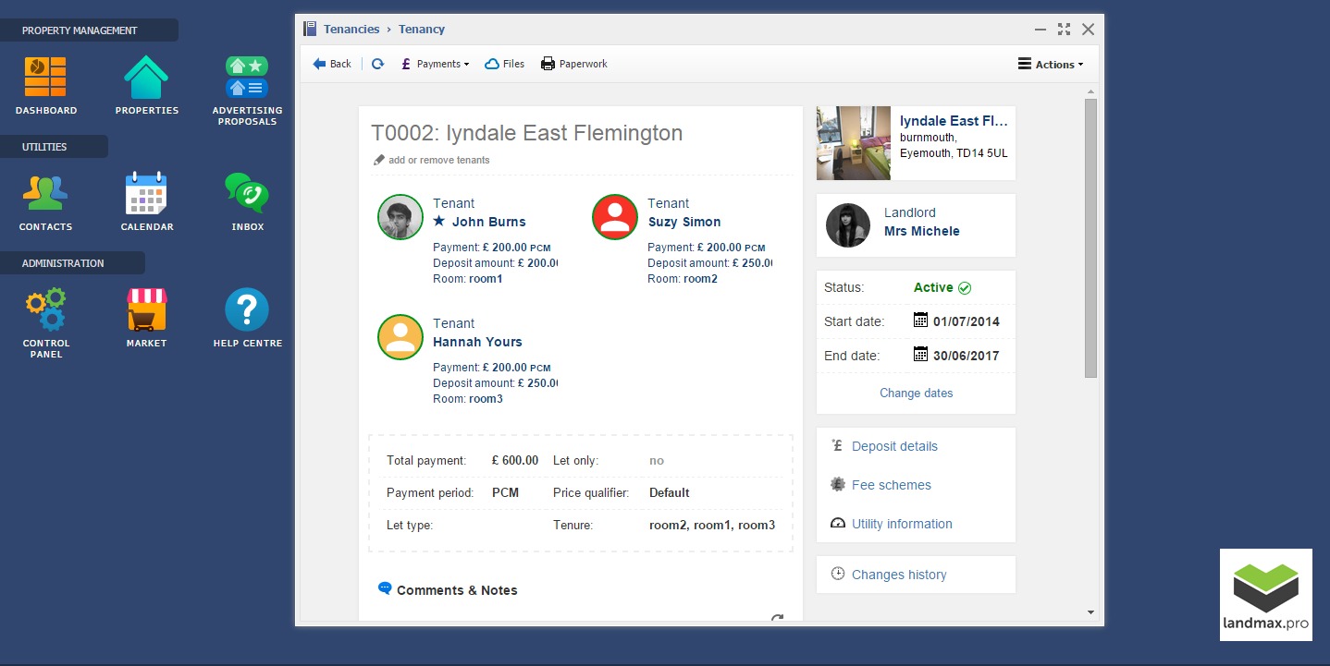Open the Market shop icon

point(146,309)
